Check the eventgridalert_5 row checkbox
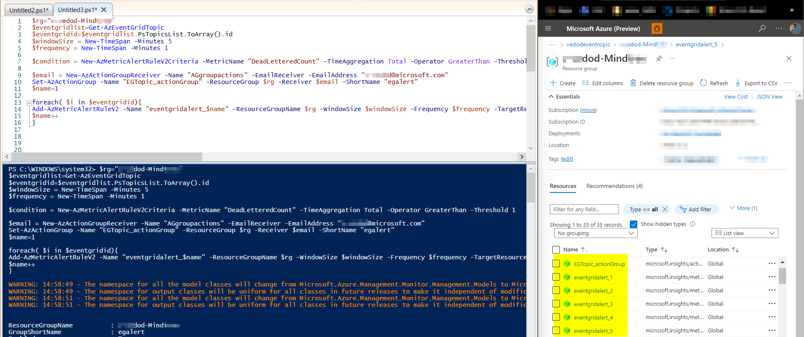 pos(556,330)
